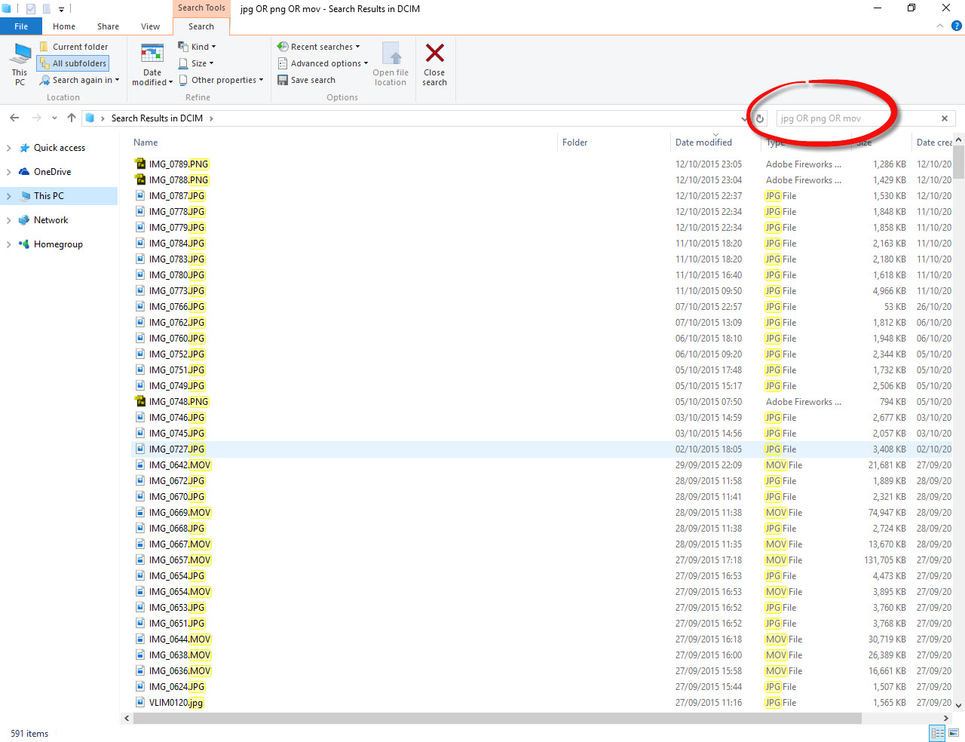Click the refresh icon in address bar
Screen dimensions: 965x742
pos(760,118)
